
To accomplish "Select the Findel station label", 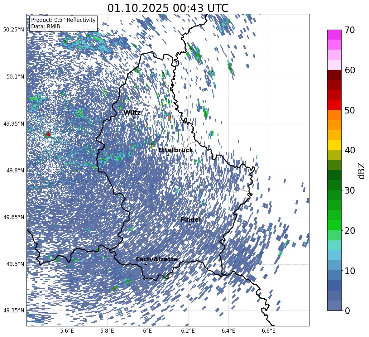I will click(190, 219).
